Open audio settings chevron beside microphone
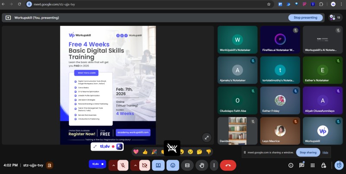 pos(113,165)
